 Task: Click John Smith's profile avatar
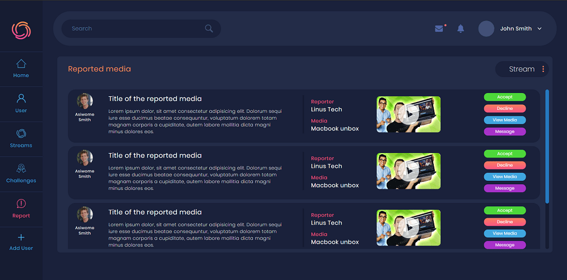point(486,29)
